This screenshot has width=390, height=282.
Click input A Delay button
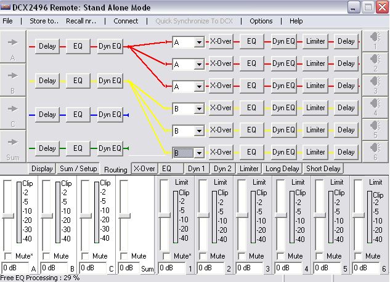click(47, 46)
